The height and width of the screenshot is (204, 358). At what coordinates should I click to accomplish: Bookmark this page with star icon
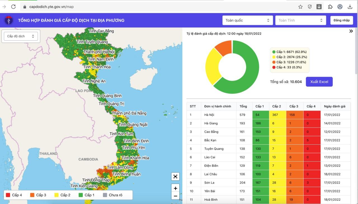[x=300, y=7]
